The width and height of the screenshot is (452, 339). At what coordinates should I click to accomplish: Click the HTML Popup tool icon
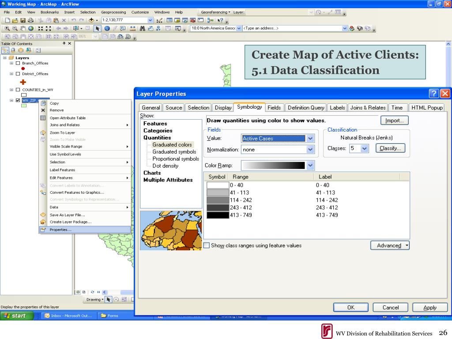pyautogui.click(x=123, y=28)
